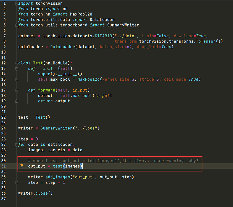Screen dimensions: 233x207
Task: Fold the __init__ method definition
Action: coord(17,68)
